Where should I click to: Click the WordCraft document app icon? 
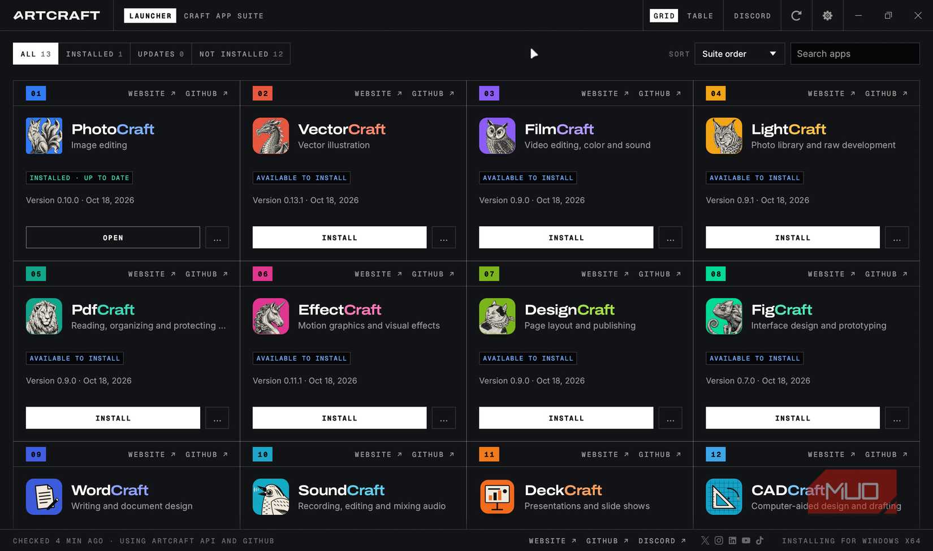coord(44,497)
